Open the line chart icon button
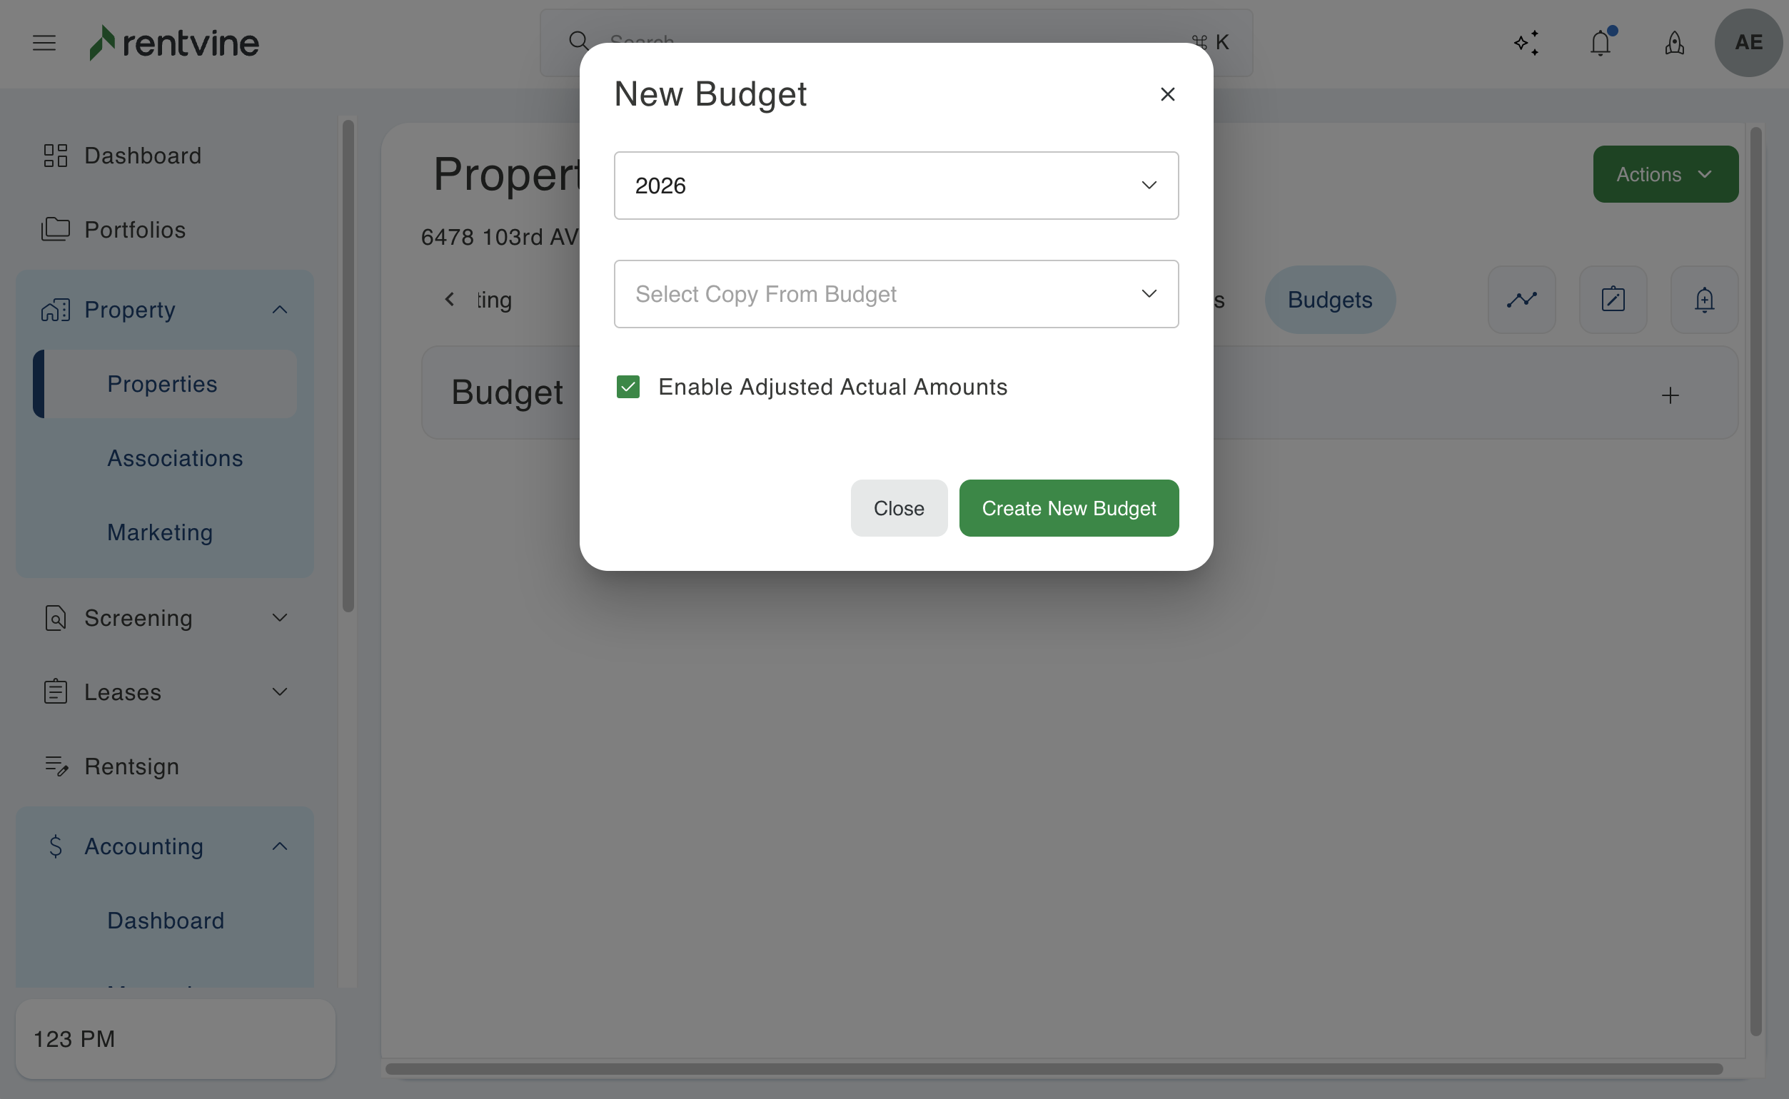 (x=1521, y=300)
